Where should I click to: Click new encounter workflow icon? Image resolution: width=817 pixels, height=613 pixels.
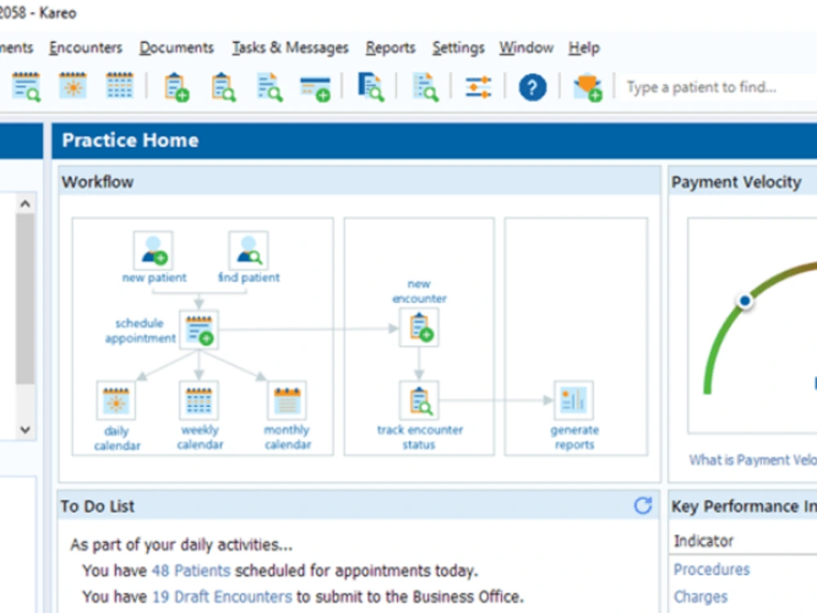419,328
